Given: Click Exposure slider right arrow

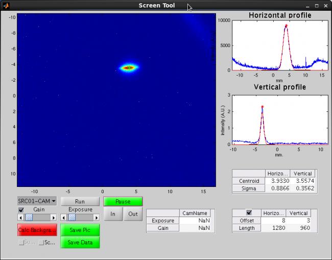Looking at the screenshot, I should pyautogui.click(x=97, y=218).
